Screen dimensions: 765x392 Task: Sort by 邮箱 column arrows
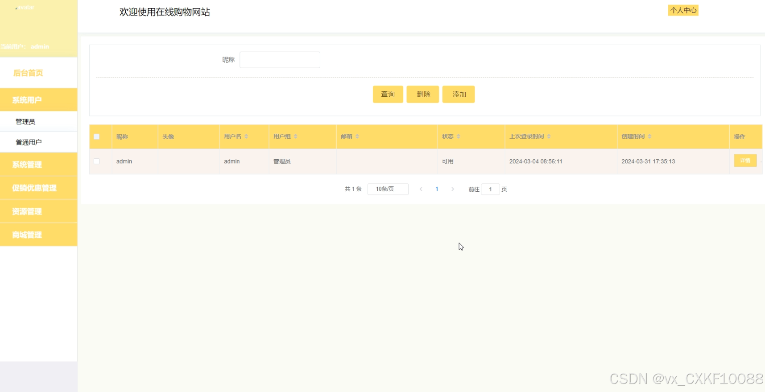357,136
